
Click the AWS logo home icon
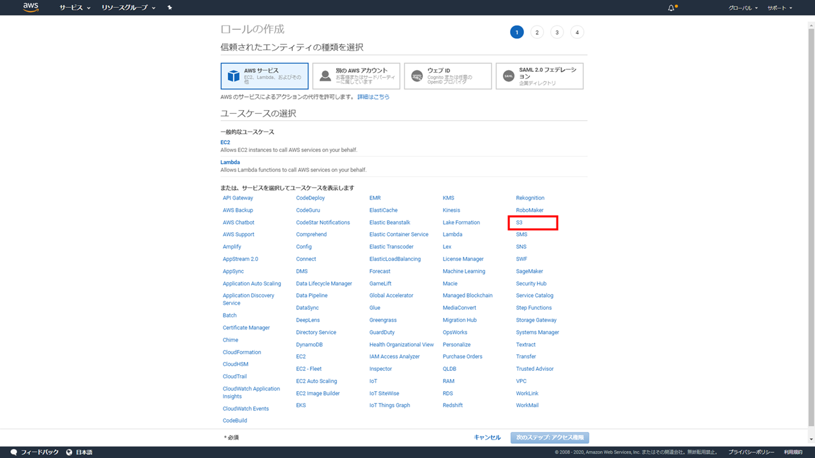[x=31, y=8]
